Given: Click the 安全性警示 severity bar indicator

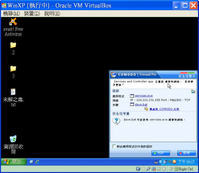Looking at the screenshot, I should click(x=187, y=73).
